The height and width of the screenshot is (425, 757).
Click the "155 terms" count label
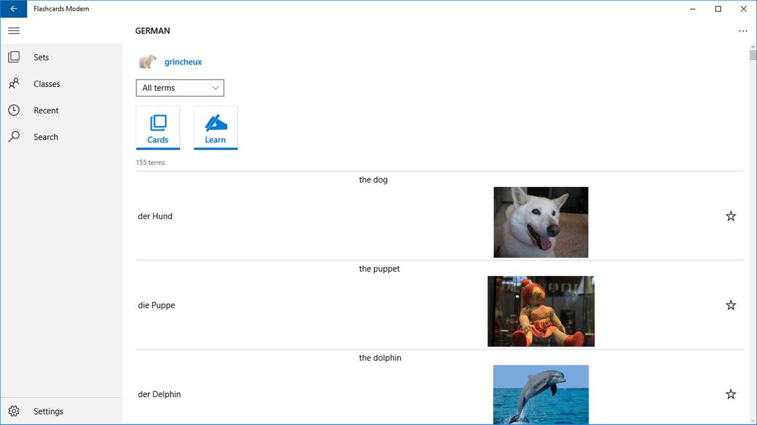coord(150,163)
